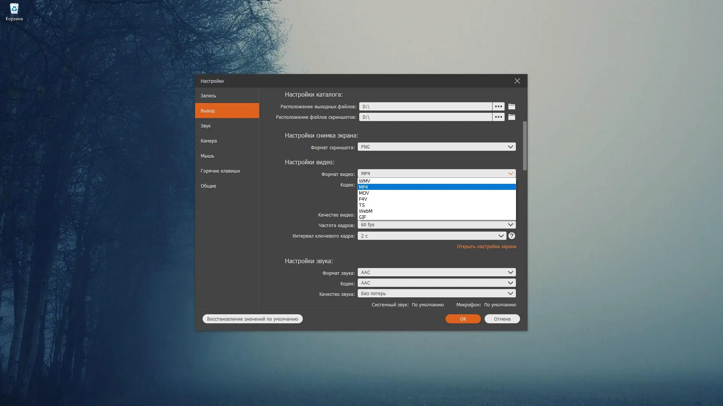
Task: Open Recycle Bin on desktop
Action: [14, 11]
